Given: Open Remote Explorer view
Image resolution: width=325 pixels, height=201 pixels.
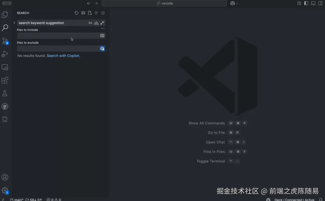Looking at the screenshot, I should (5, 67).
